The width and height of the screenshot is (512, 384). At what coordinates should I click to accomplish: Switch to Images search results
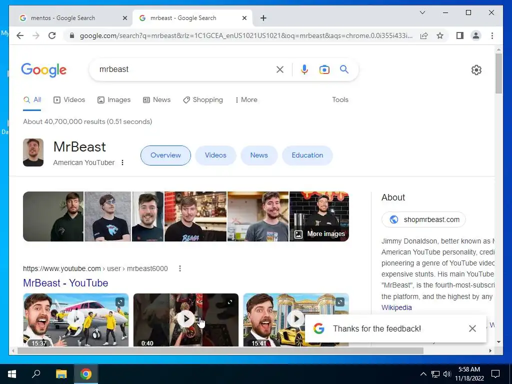tap(114, 99)
